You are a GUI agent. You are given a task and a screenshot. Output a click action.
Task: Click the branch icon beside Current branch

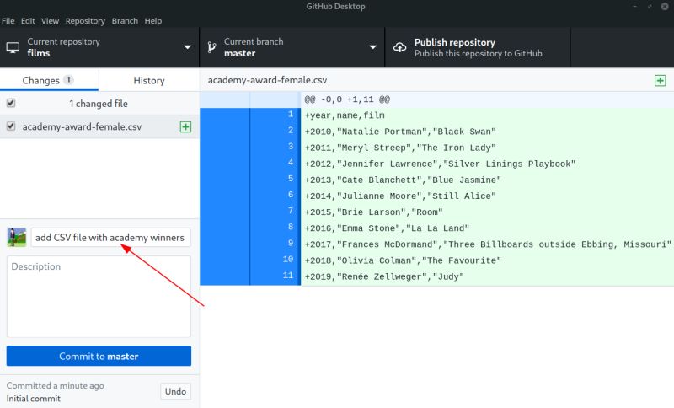pyautogui.click(x=211, y=47)
